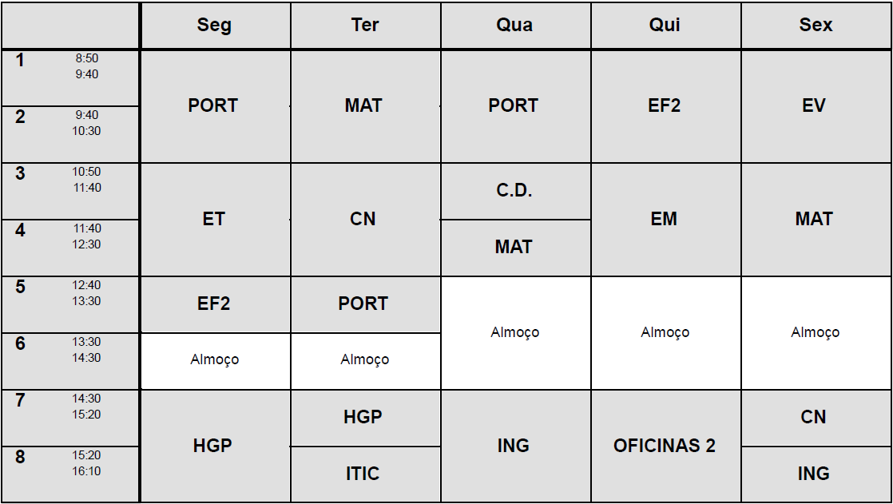The width and height of the screenshot is (893, 504).
Task: Select Monday's HGP class cell
Action: 213,446
